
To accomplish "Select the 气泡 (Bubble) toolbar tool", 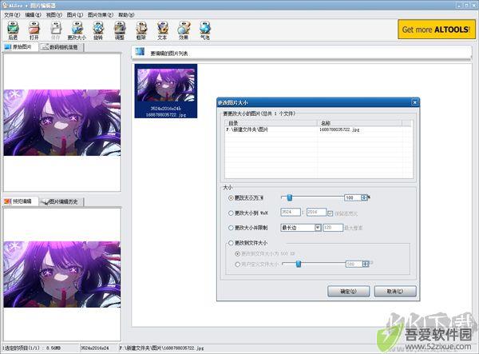I will point(205,30).
